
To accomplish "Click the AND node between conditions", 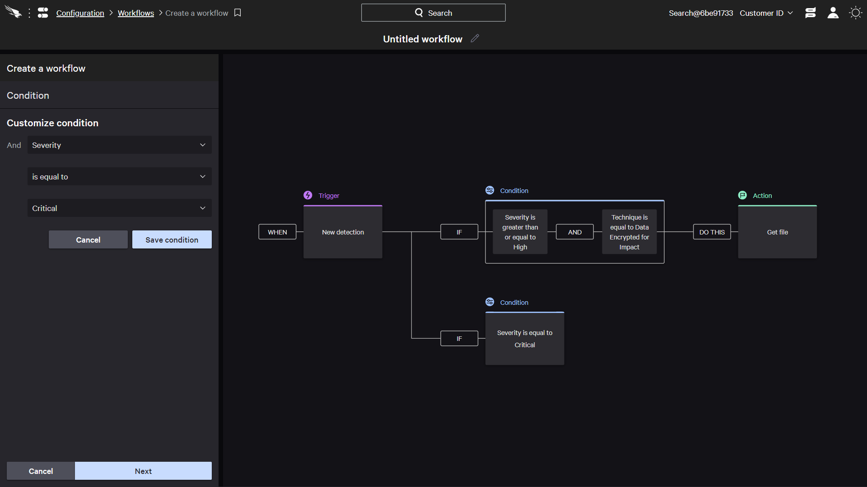I will (575, 232).
